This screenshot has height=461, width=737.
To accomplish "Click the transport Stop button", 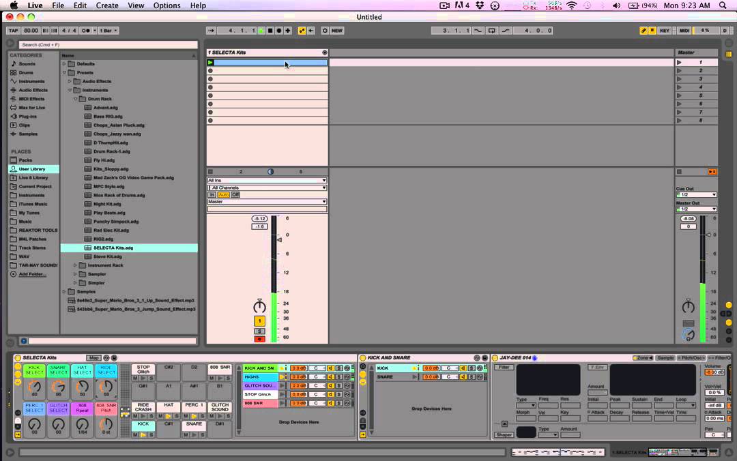I will coord(270,31).
